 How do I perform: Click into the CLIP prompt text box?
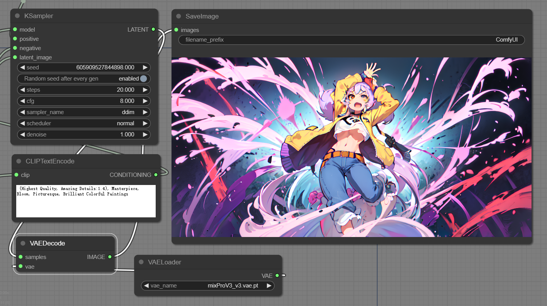pyautogui.click(x=86, y=201)
